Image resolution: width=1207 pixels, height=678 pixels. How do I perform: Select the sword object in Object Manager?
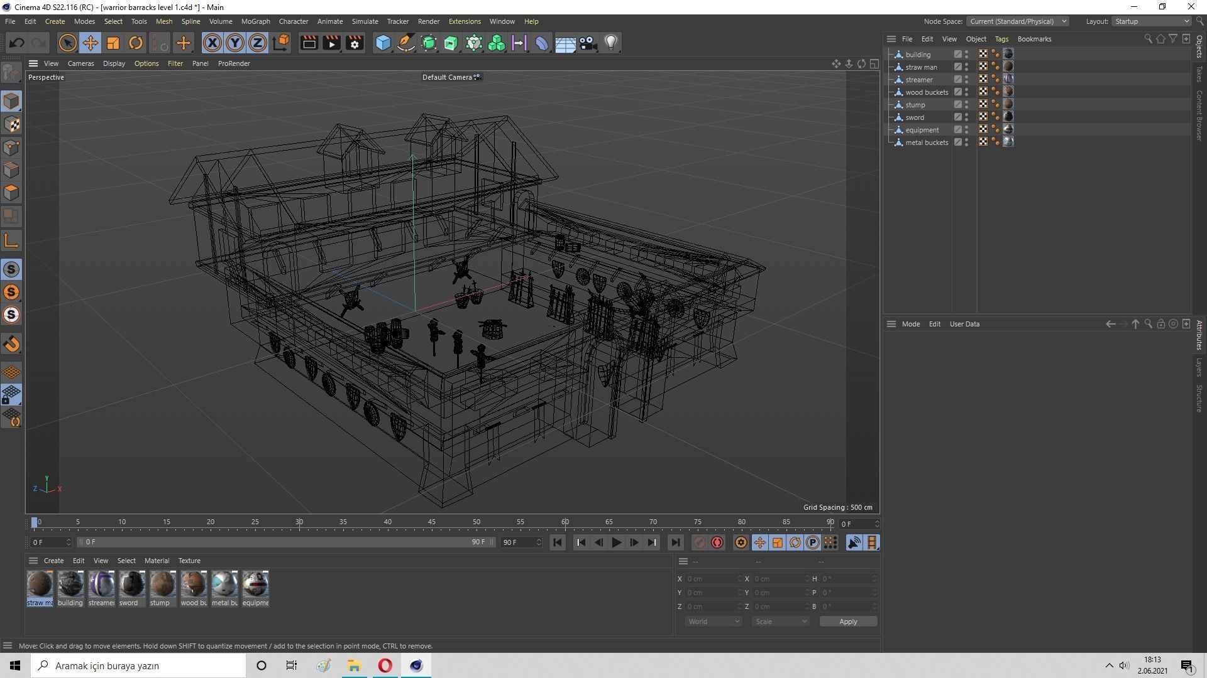coord(915,117)
